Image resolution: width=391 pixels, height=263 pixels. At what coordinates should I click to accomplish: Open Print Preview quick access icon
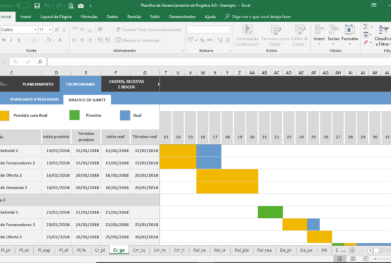[71, 6]
